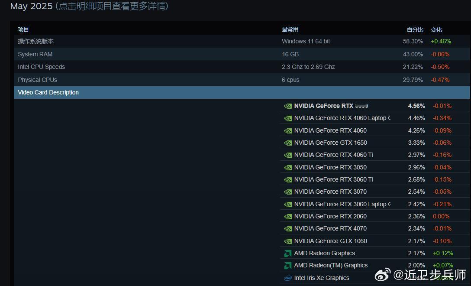Click NVIDIA logo beside GeForce RTX 3070
This screenshot has height=286, width=471.
pyautogui.click(x=288, y=192)
